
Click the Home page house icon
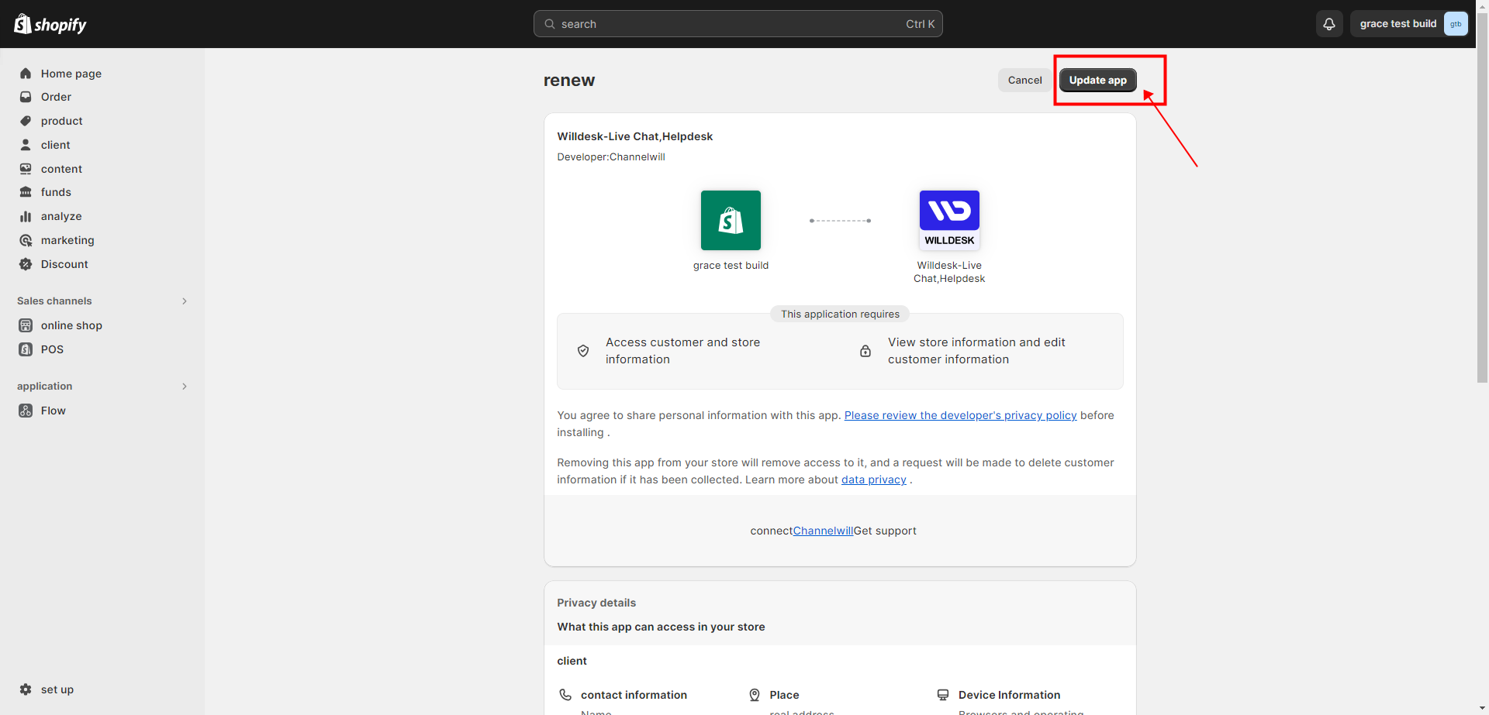26,74
